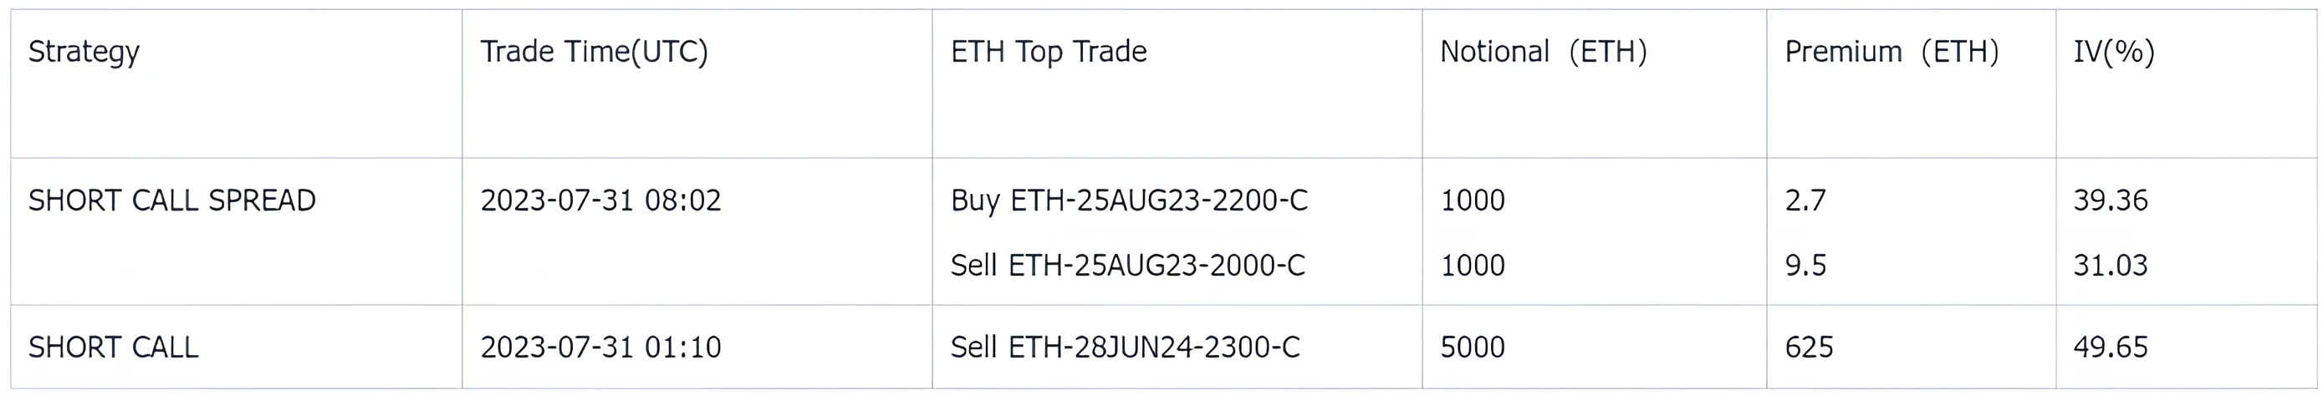2323x396 pixels.
Task: Select the IV(%) column header
Action: tap(2114, 52)
